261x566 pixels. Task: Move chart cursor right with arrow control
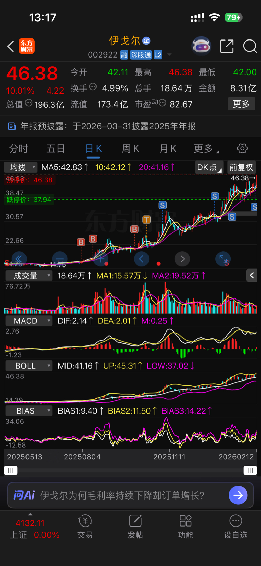click(x=182, y=259)
